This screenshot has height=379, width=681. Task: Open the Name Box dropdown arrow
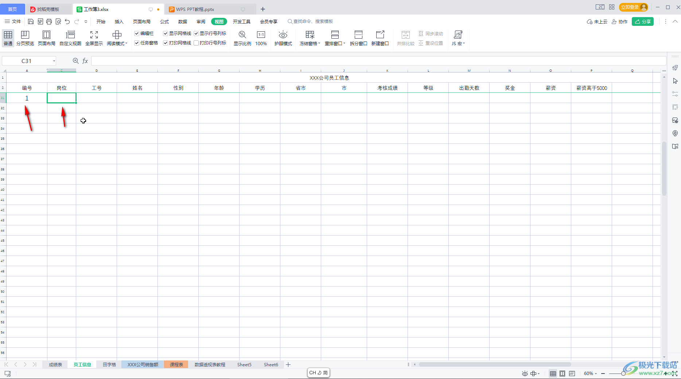pos(54,61)
